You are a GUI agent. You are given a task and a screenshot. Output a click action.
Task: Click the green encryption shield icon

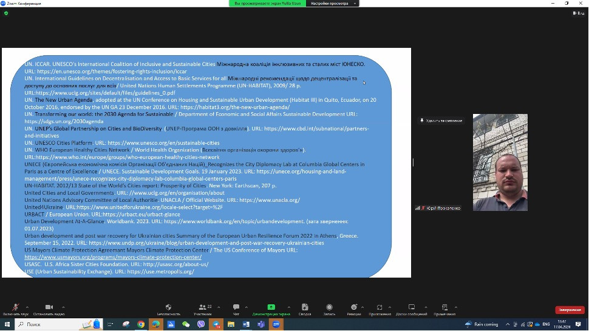(x=6, y=13)
